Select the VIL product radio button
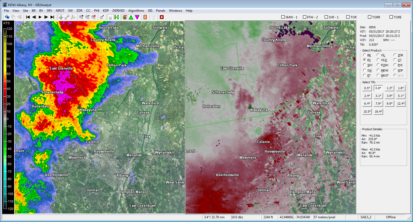 tap(378, 55)
